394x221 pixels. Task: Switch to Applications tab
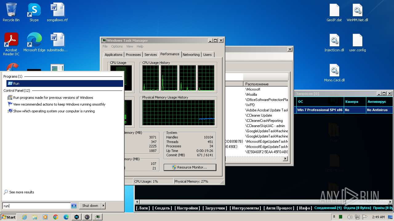click(x=114, y=55)
